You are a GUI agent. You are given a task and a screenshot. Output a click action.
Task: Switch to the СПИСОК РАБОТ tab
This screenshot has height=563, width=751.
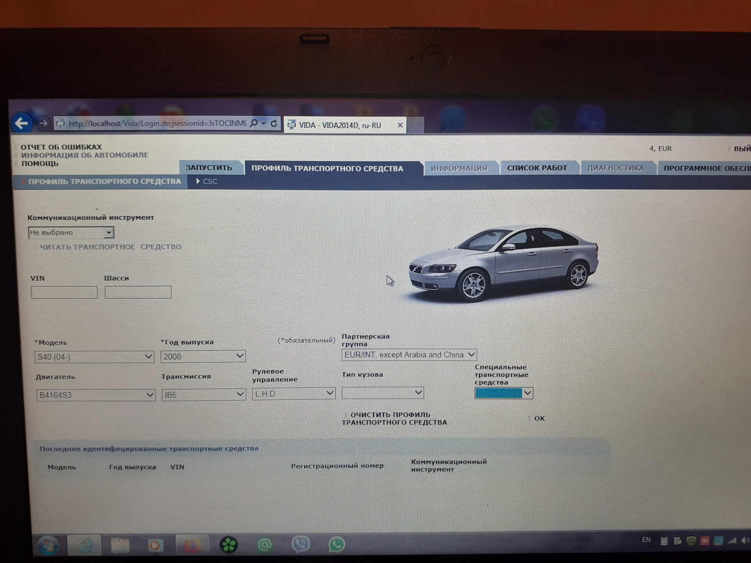tap(537, 168)
